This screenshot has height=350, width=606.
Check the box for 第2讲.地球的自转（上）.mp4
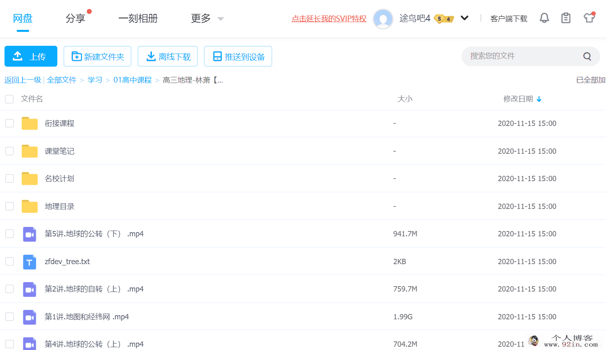(x=9, y=289)
